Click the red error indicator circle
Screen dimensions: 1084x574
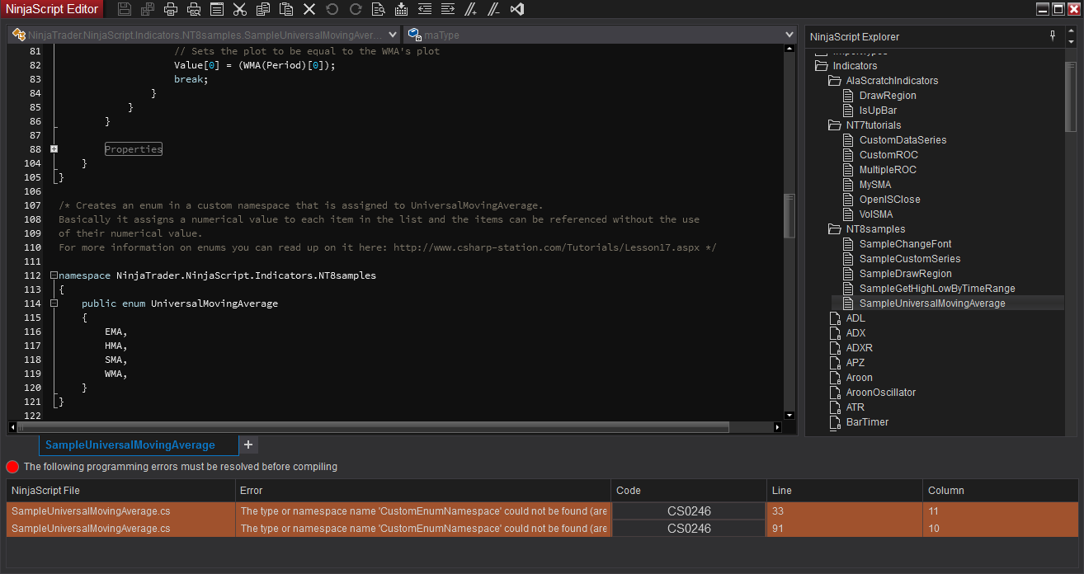(12, 467)
